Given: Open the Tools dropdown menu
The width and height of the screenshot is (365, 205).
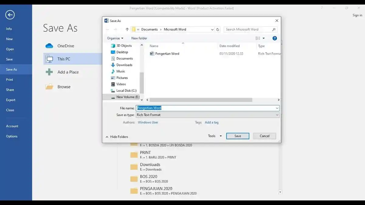Looking at the screenshot, I should pos(215,136).
